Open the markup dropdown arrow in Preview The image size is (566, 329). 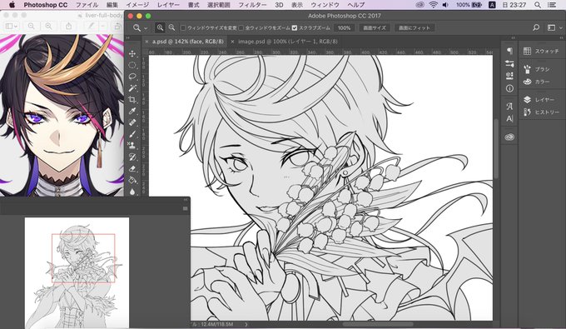(x=103, y=26)
